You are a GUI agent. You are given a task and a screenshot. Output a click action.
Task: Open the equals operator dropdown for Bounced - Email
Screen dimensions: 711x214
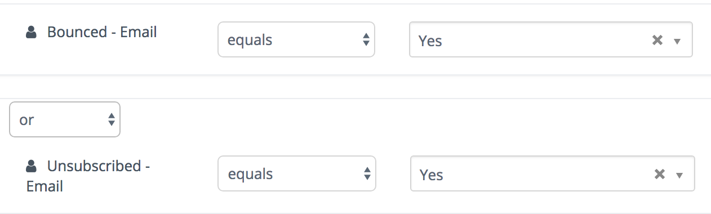[296, 39]
